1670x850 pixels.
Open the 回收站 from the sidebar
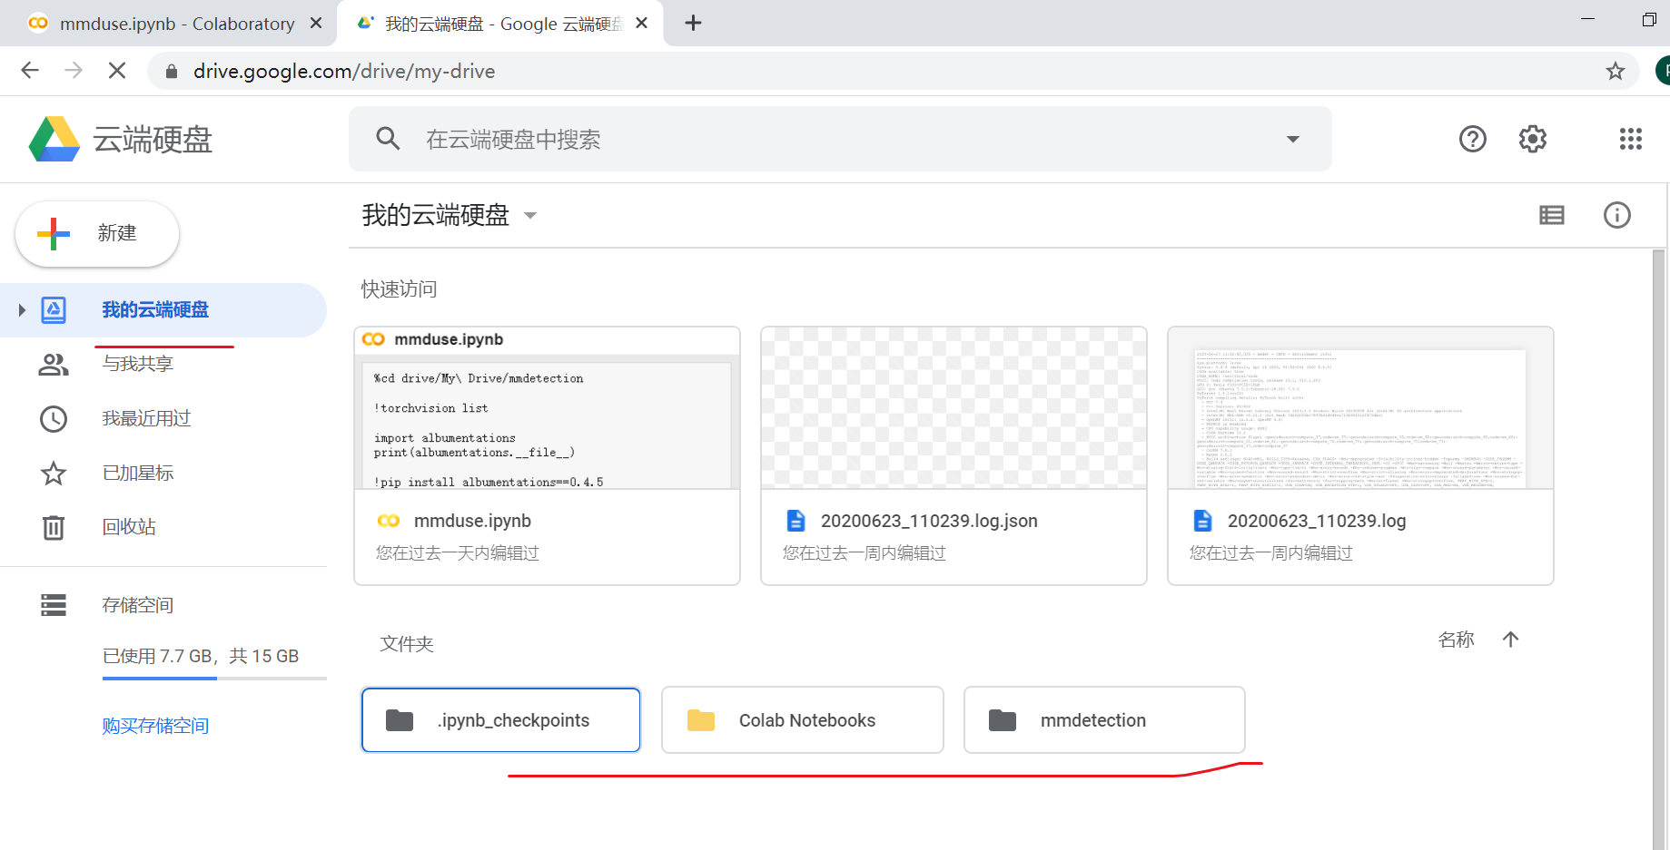(129, 526)
